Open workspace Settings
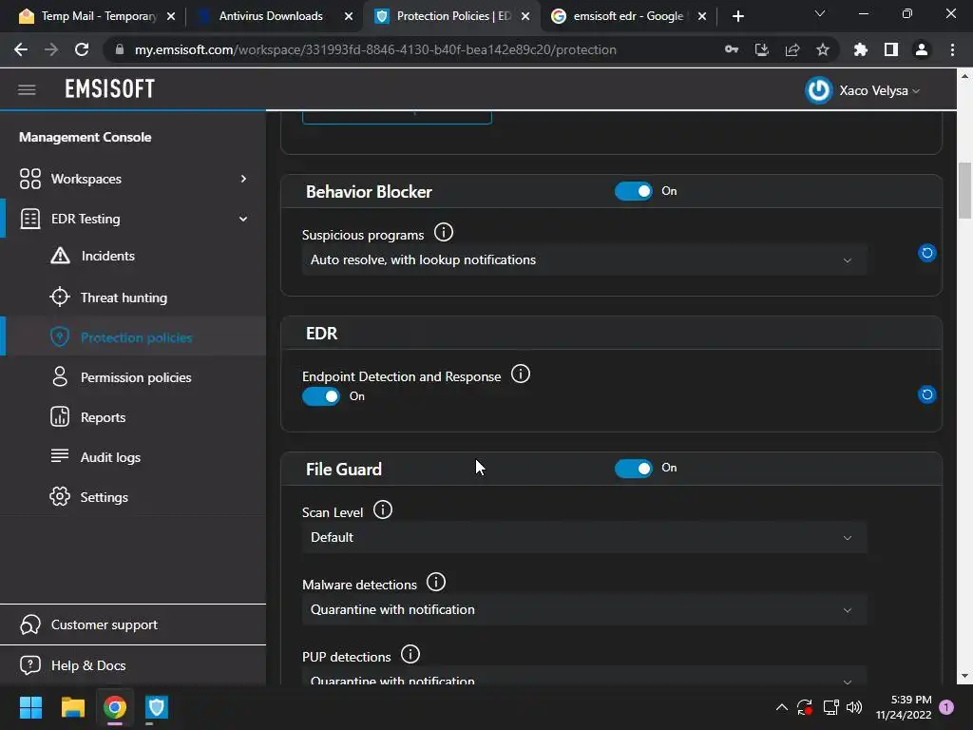This screenshot has height=730, width=973. (x=105, y=497)
